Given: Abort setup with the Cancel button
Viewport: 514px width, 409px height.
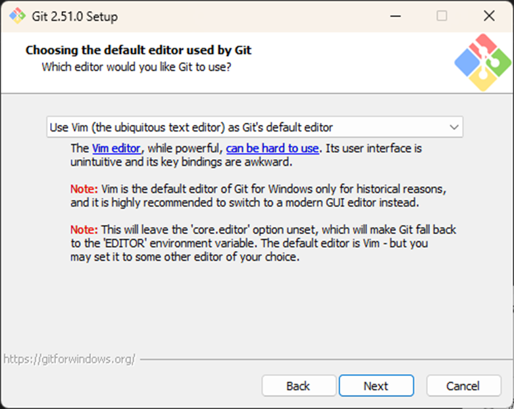Looking at the screenshot, I should pos(463,386).
